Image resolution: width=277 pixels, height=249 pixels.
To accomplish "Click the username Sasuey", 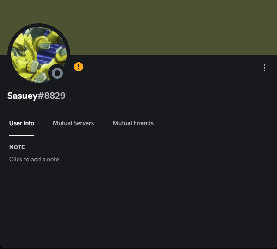I will pos(22,96).
